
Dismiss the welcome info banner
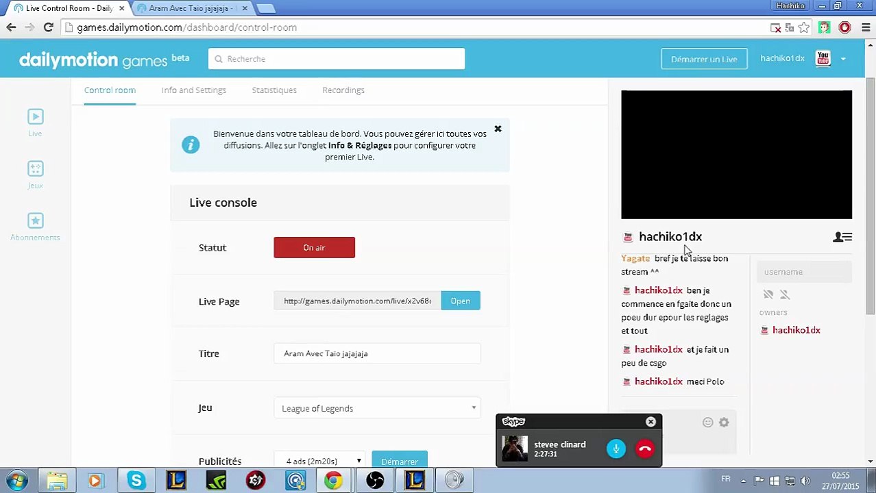[498, 129]
